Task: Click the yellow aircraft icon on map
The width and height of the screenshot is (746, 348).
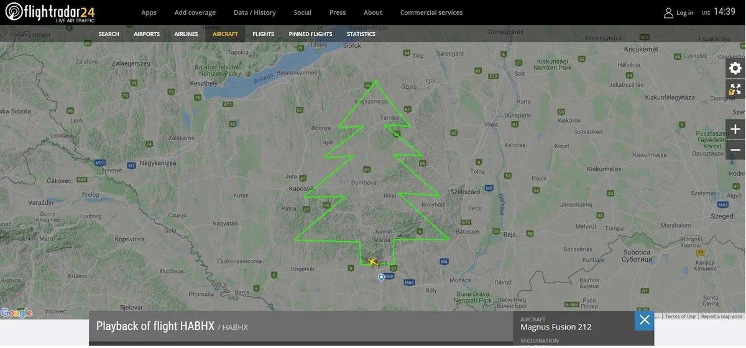Action: pyautogui.click(x=372, y=262)
